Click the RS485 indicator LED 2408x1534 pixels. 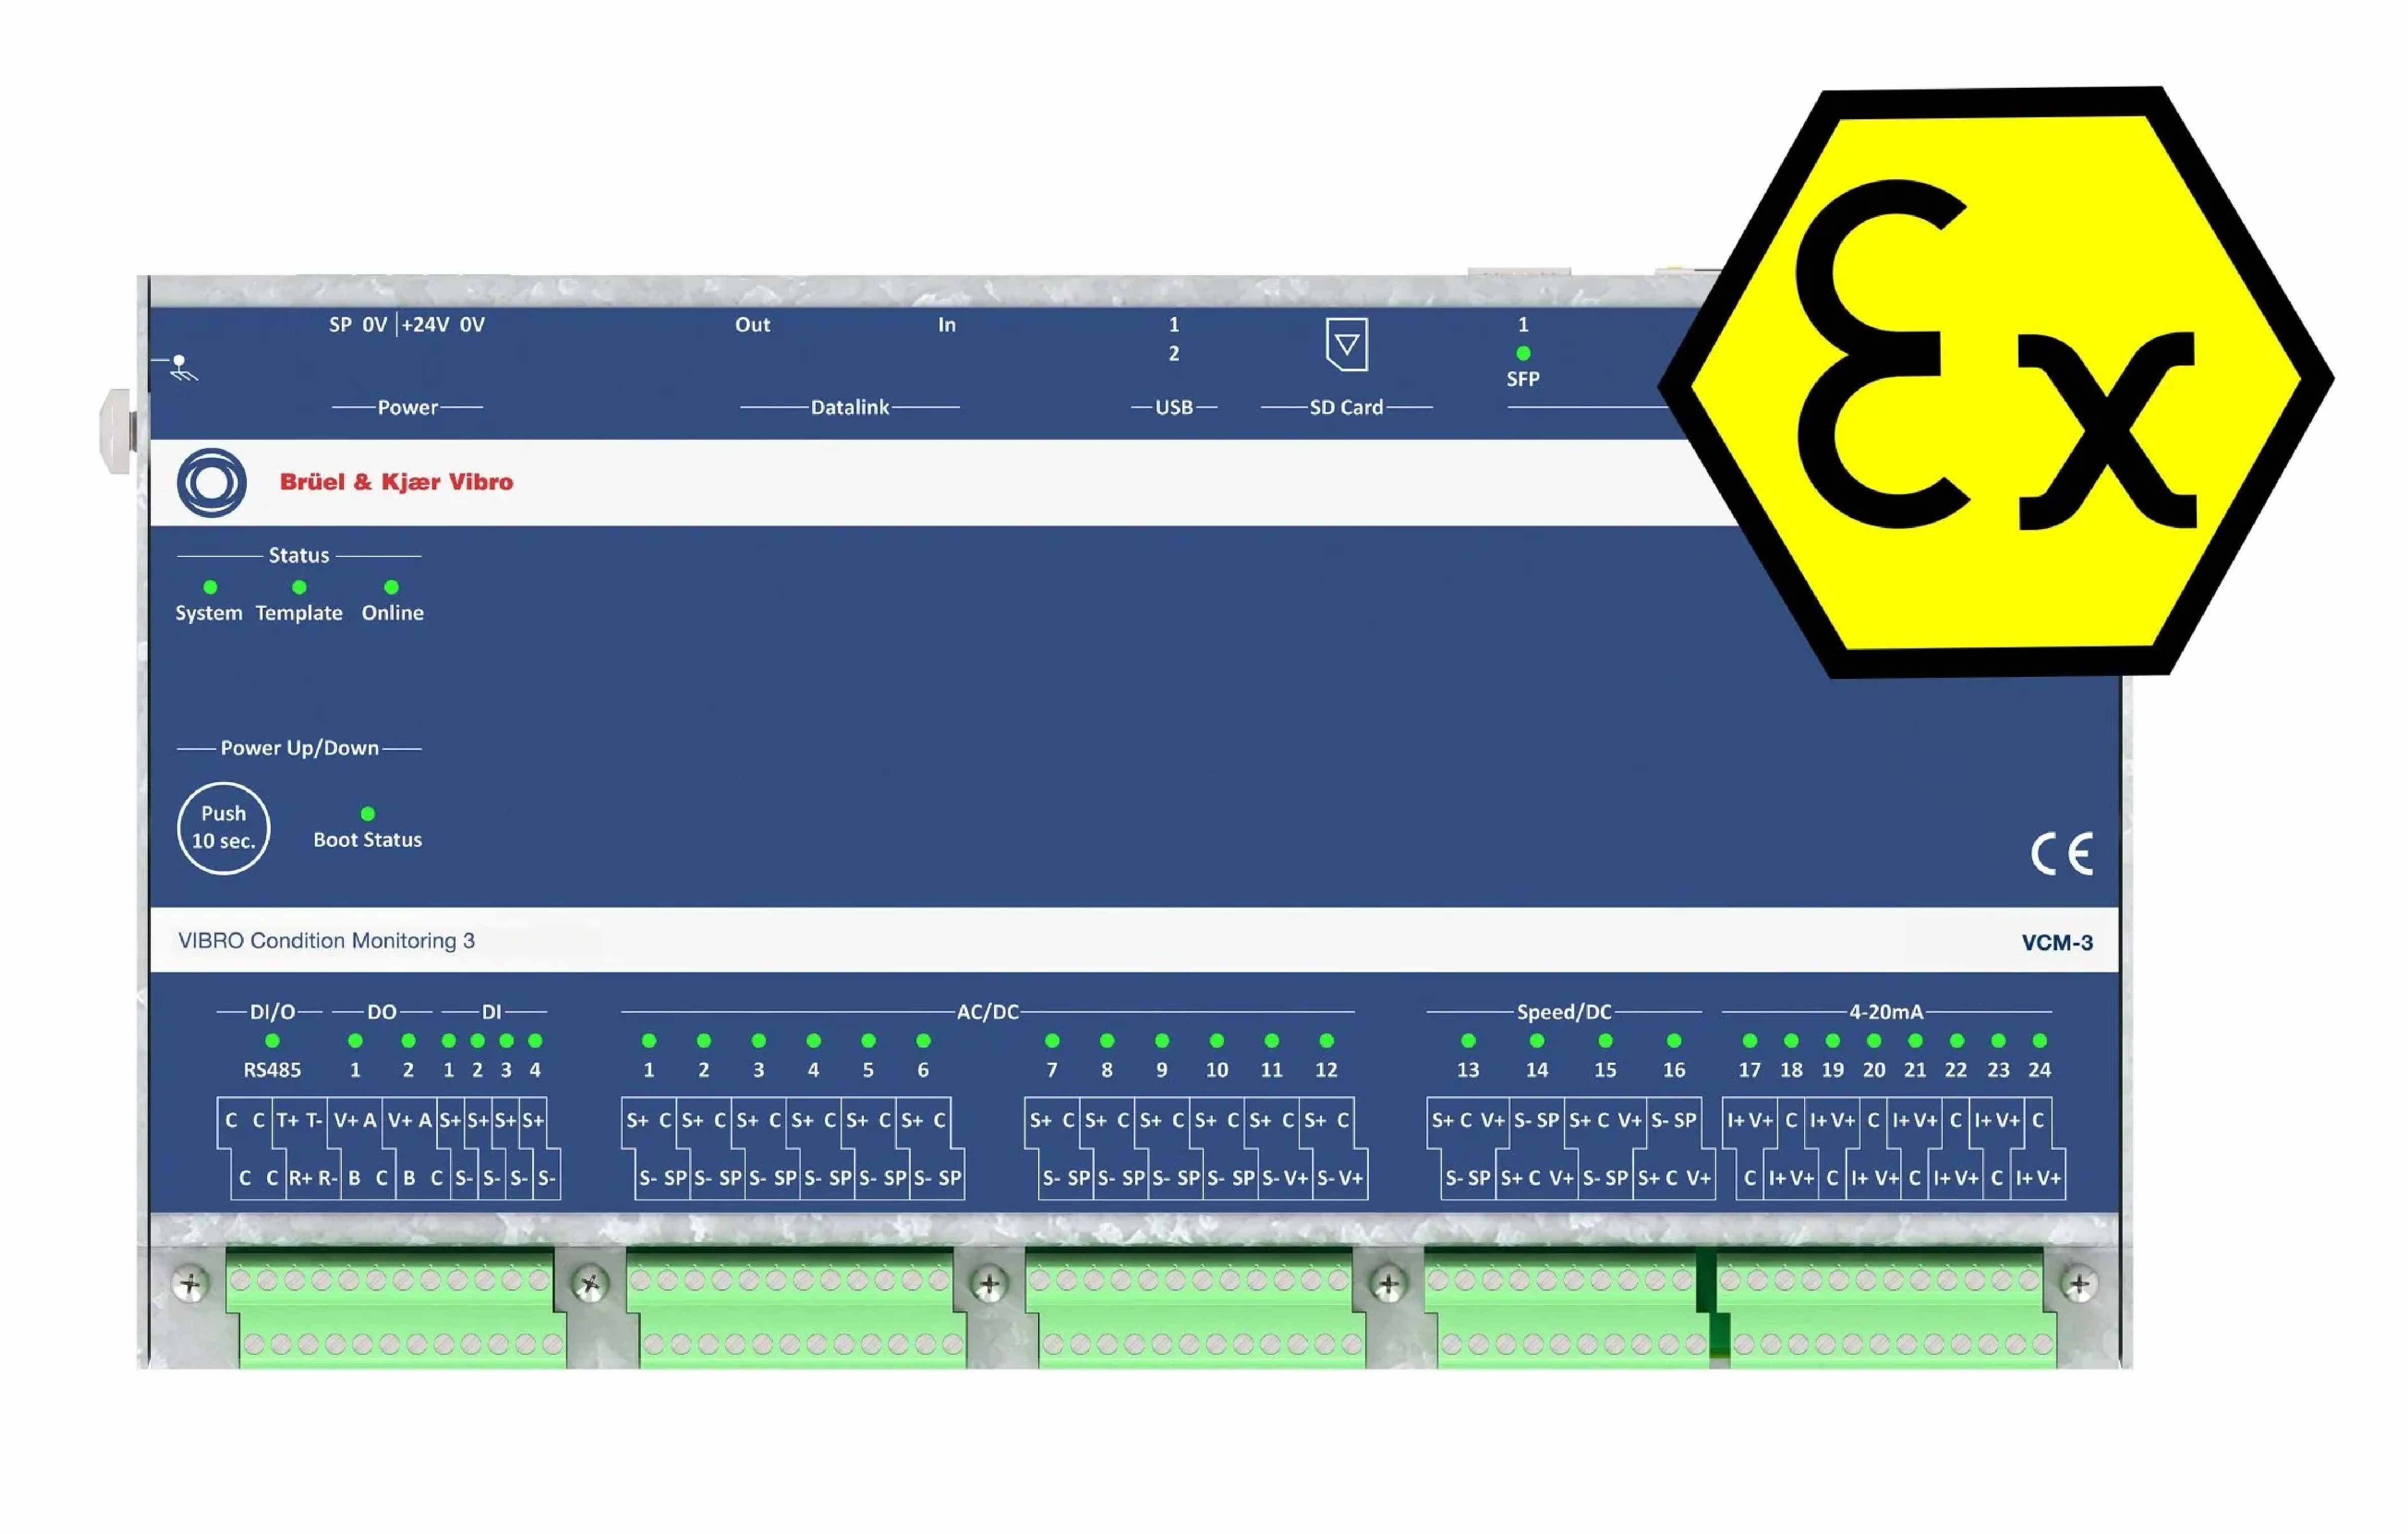click(272, 1041)
